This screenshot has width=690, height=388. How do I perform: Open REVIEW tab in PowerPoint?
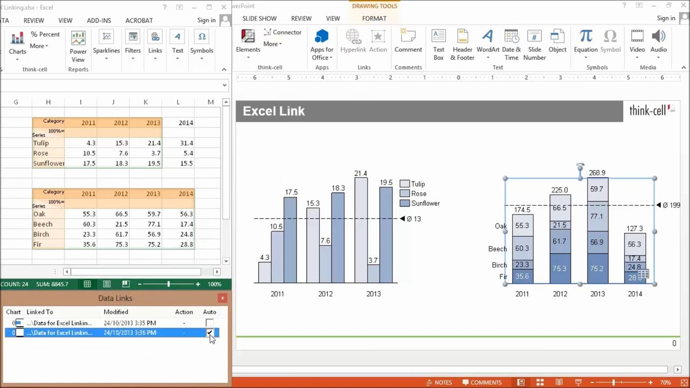pyautogui.click(x=301, y=18)
